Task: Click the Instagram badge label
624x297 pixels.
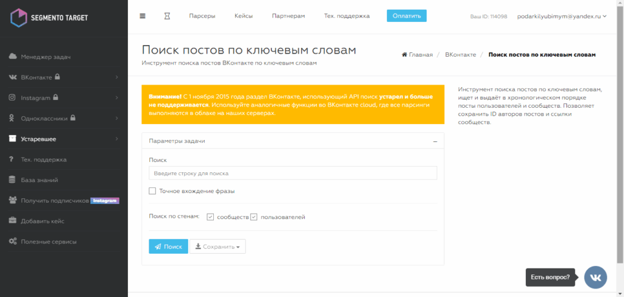Action: tap(105, 201)
